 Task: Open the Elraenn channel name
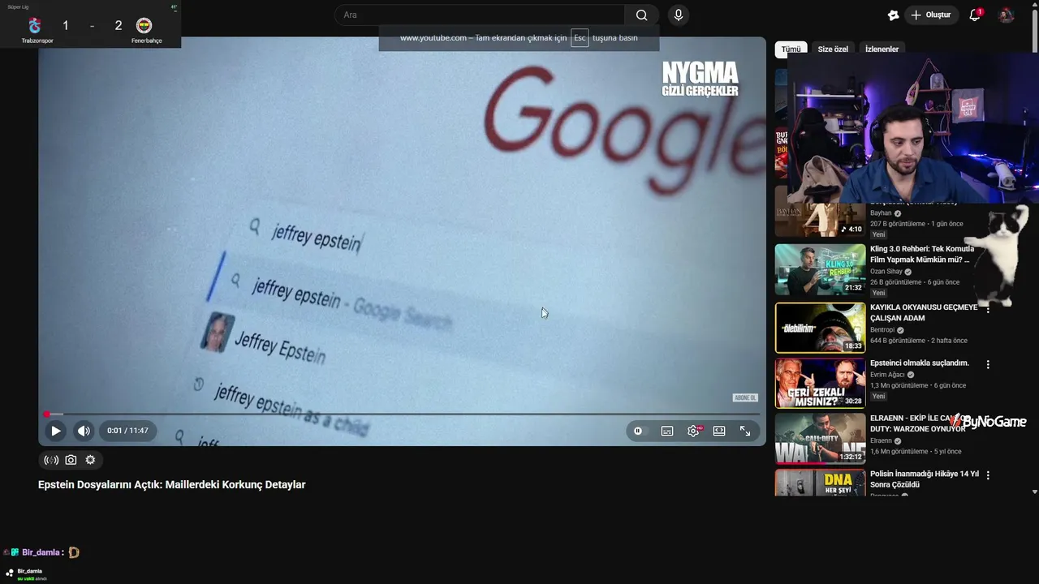(882, 440)
